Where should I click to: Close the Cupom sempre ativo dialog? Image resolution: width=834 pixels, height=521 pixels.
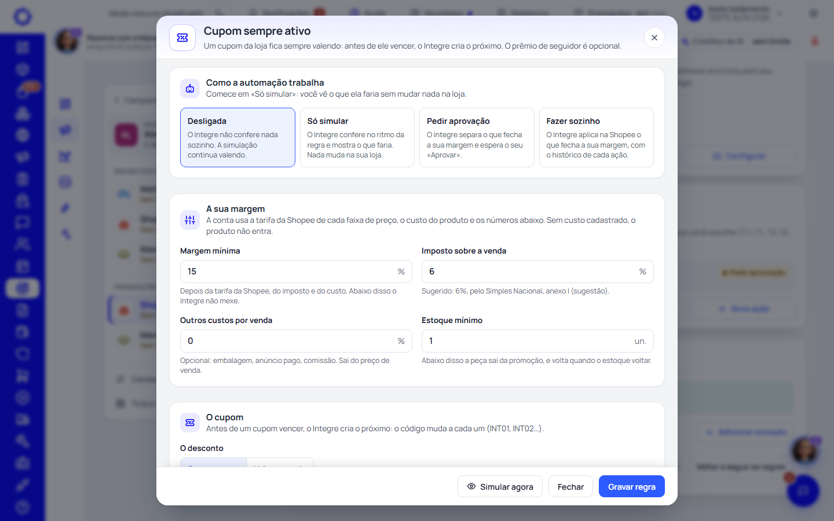coord(654,38)
